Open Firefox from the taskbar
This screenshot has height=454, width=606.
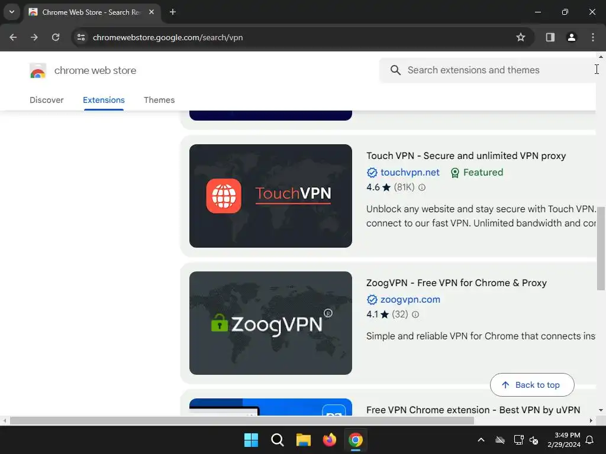tap(329, 440)
